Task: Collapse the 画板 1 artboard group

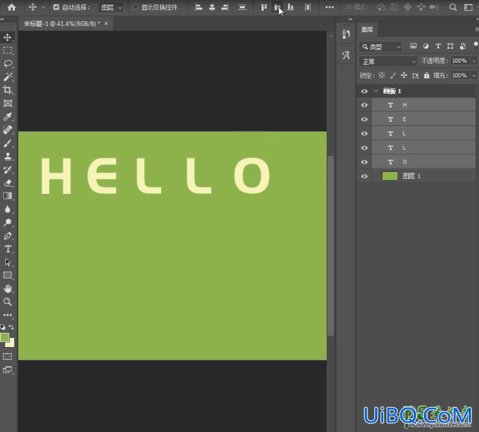Action: (376, 91)
